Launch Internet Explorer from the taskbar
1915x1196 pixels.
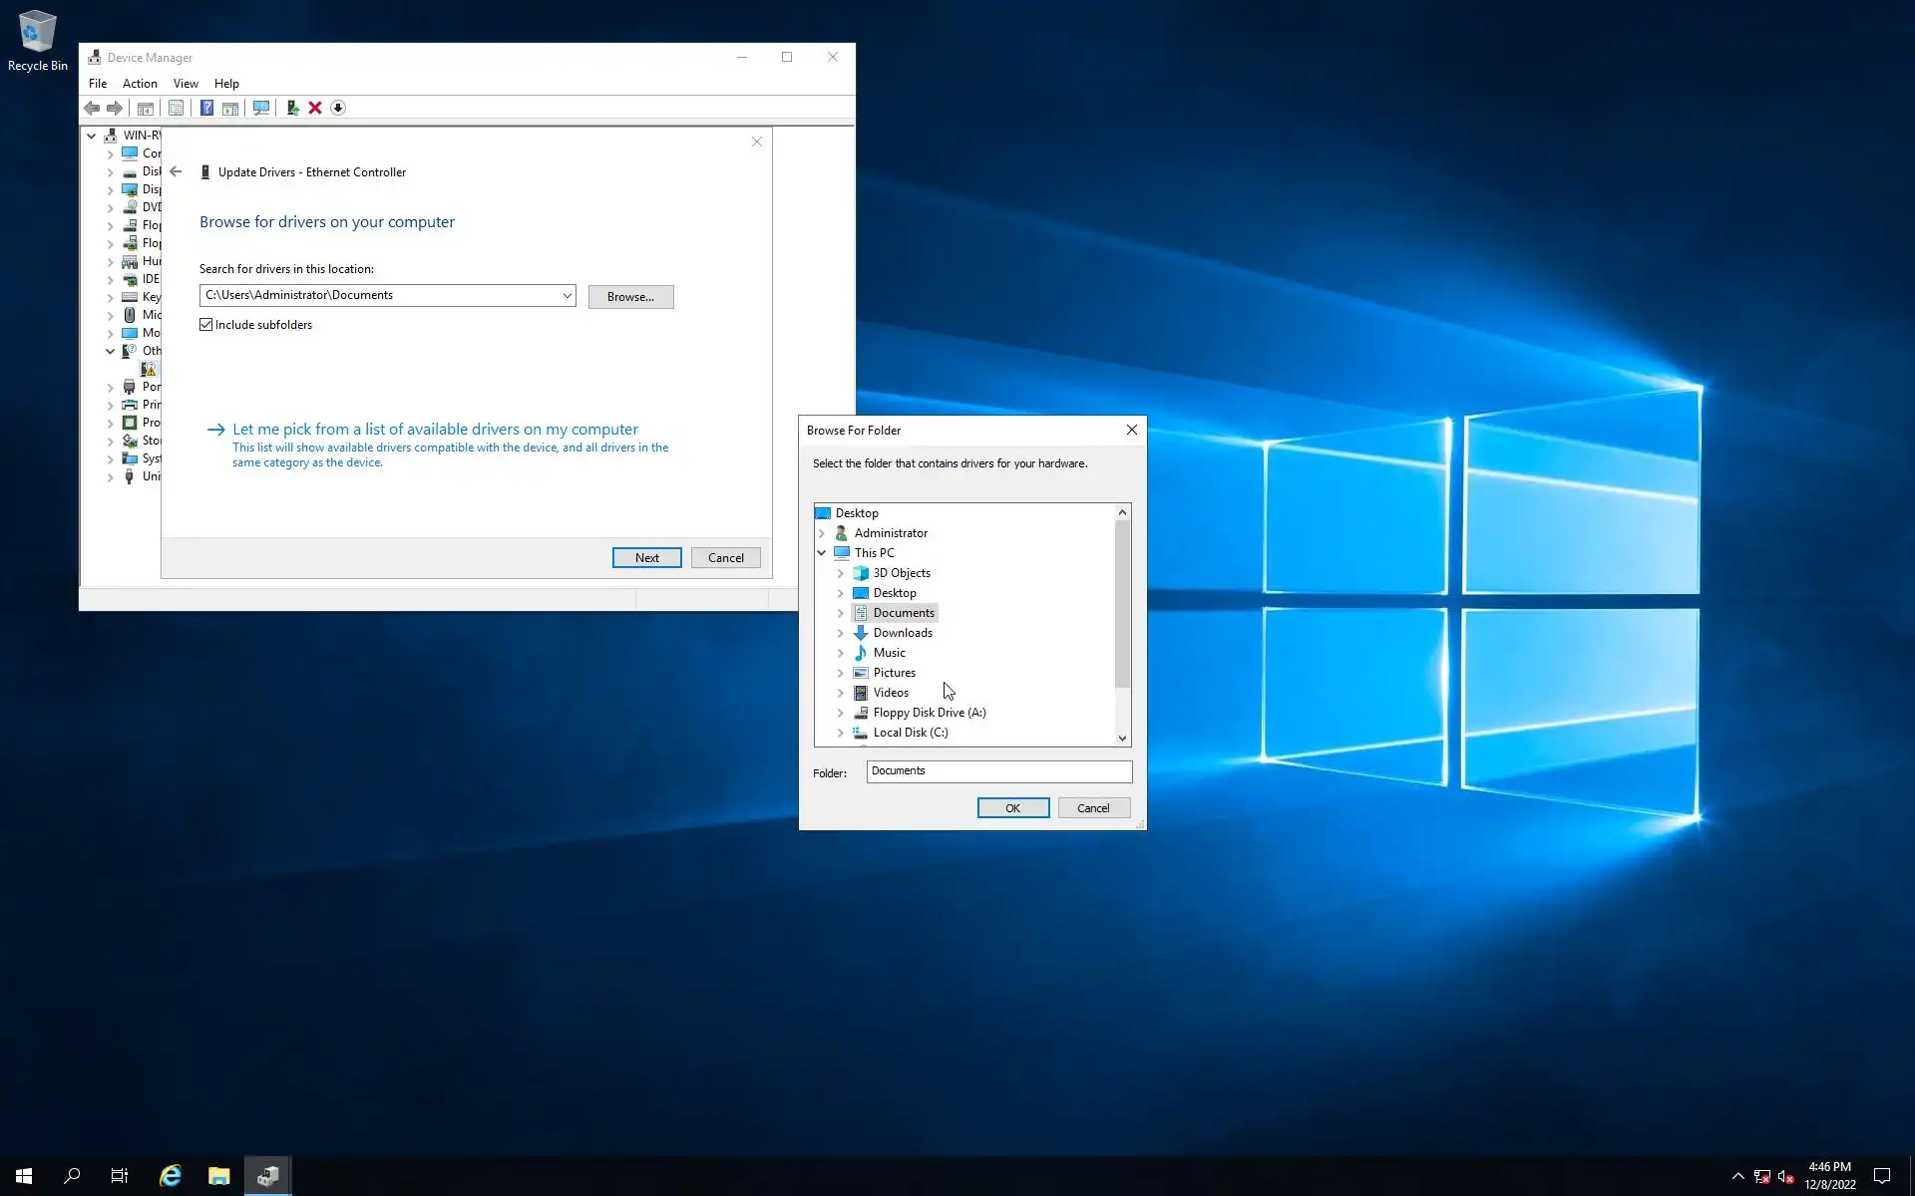[171, 1176]
